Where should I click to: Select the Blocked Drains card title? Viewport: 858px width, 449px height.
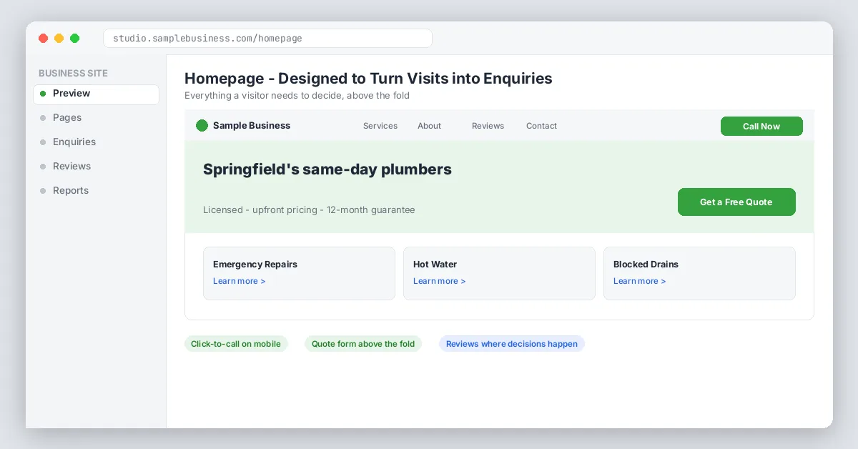[x=646, y=265]
